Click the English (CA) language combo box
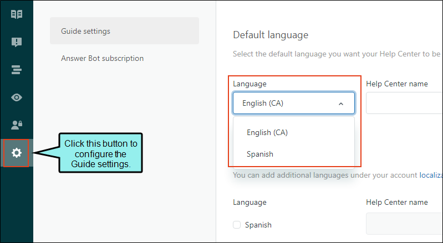 point(294,103)
